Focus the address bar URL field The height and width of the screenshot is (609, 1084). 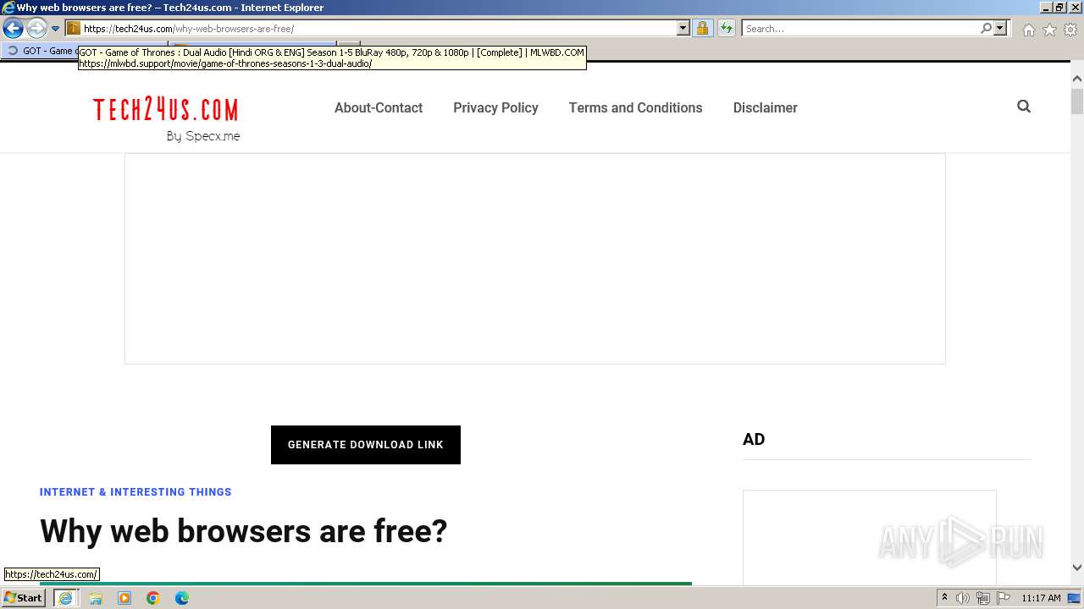click(379, 28)
